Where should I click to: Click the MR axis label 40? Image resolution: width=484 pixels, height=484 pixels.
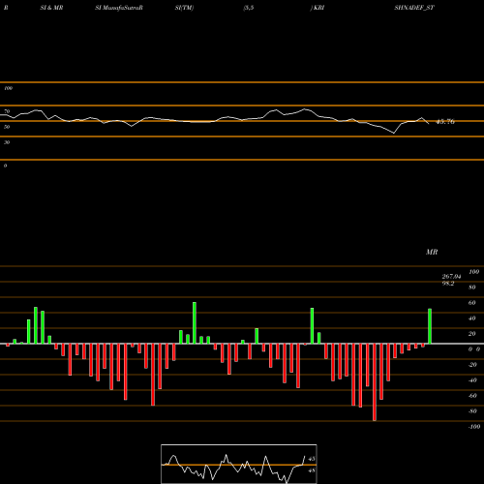click(x=472, y=318)
